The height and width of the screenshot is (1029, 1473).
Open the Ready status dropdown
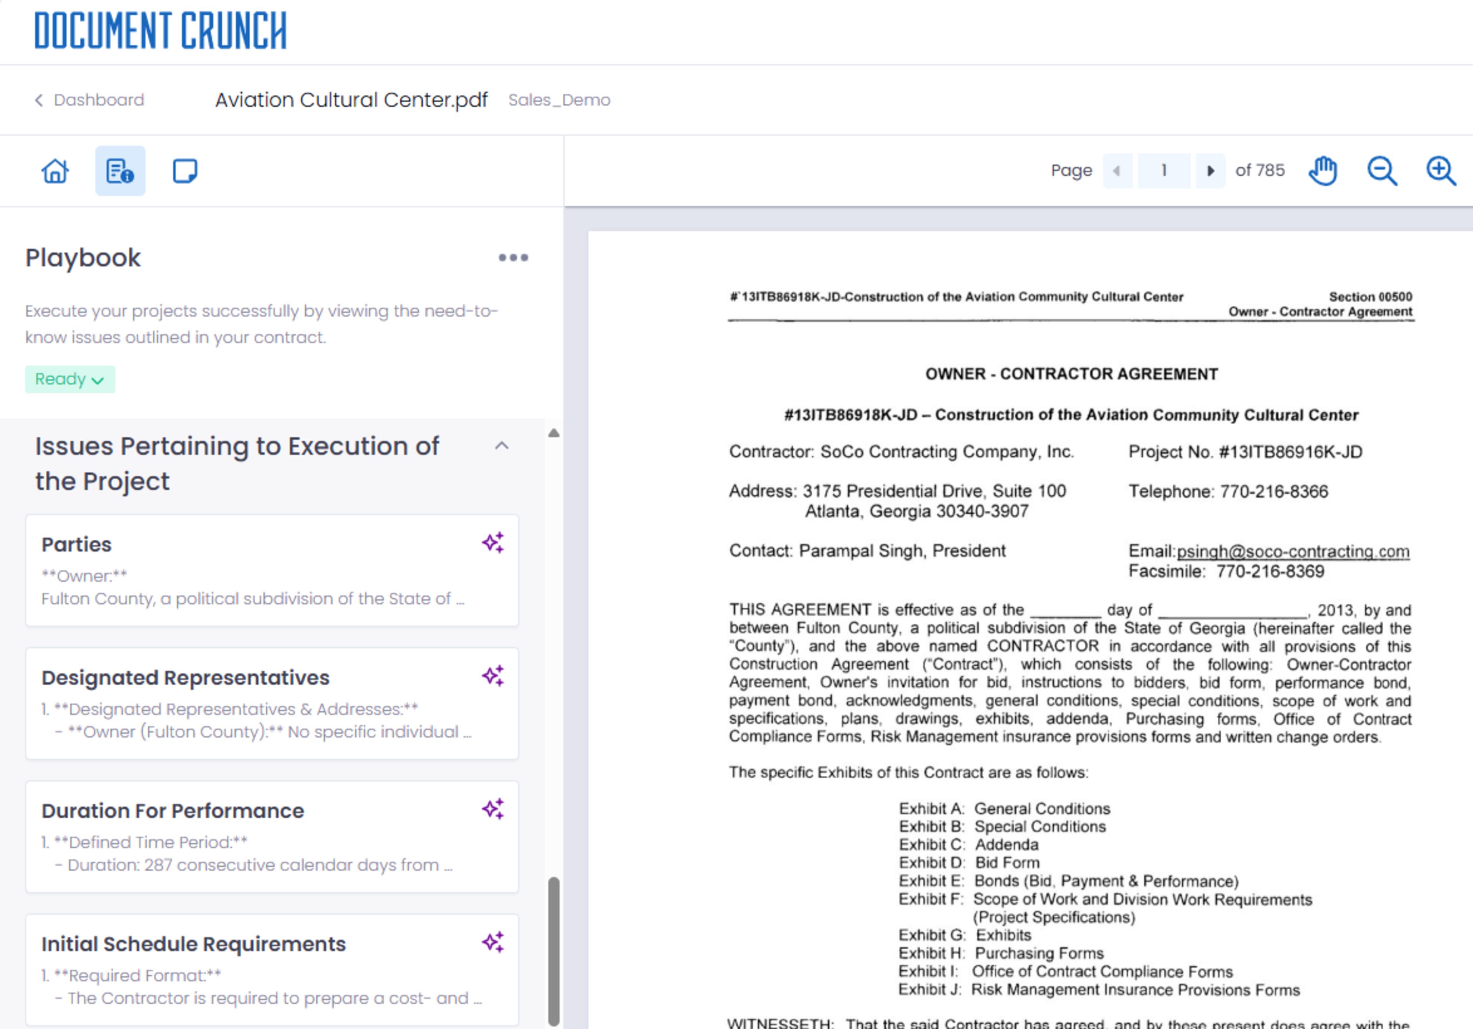(70, 379)
